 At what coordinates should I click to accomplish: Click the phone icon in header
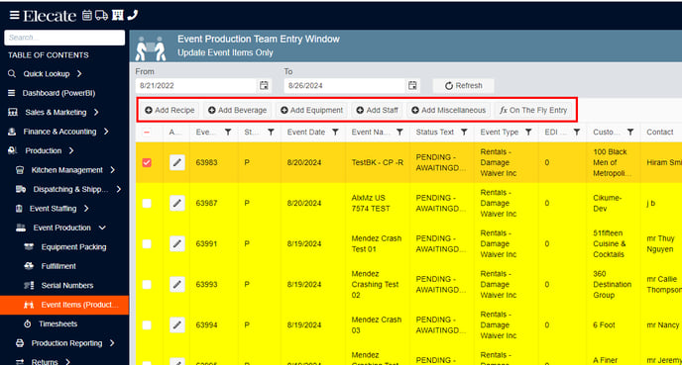133,15
